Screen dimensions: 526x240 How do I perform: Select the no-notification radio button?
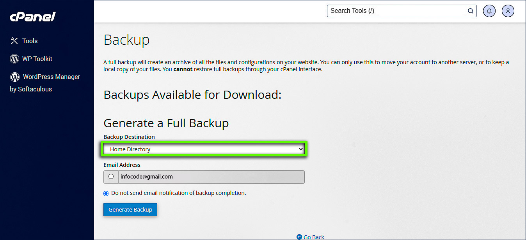(106, 193)
